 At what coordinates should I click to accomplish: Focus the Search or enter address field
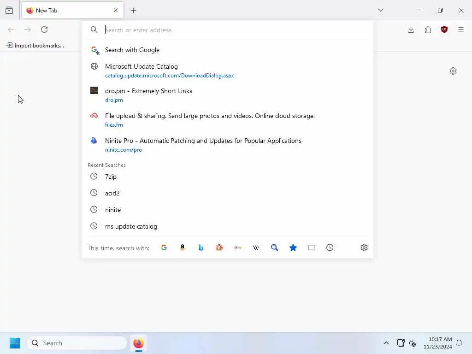point(228,30)
